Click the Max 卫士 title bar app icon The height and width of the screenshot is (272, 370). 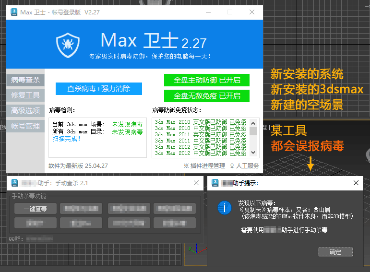[x=13, y=12]
